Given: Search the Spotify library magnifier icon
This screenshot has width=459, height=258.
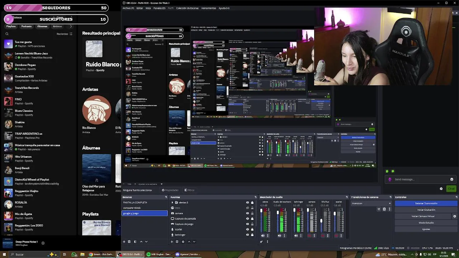Looking at the screenshot, I should tap(7, 34).
